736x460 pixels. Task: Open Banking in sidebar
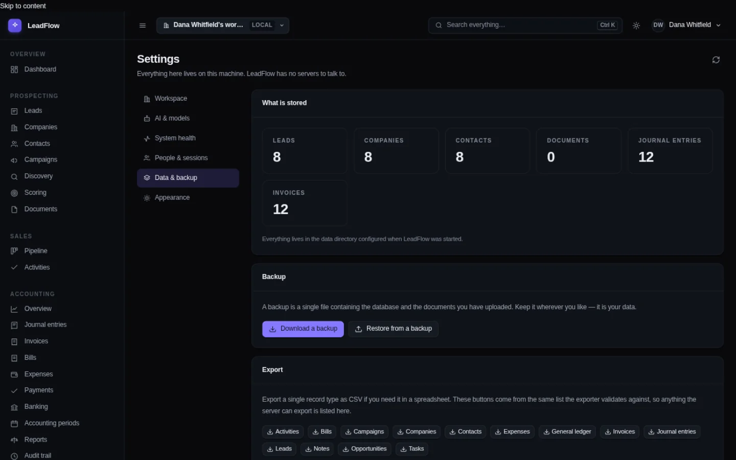click(x=62, y=407)
